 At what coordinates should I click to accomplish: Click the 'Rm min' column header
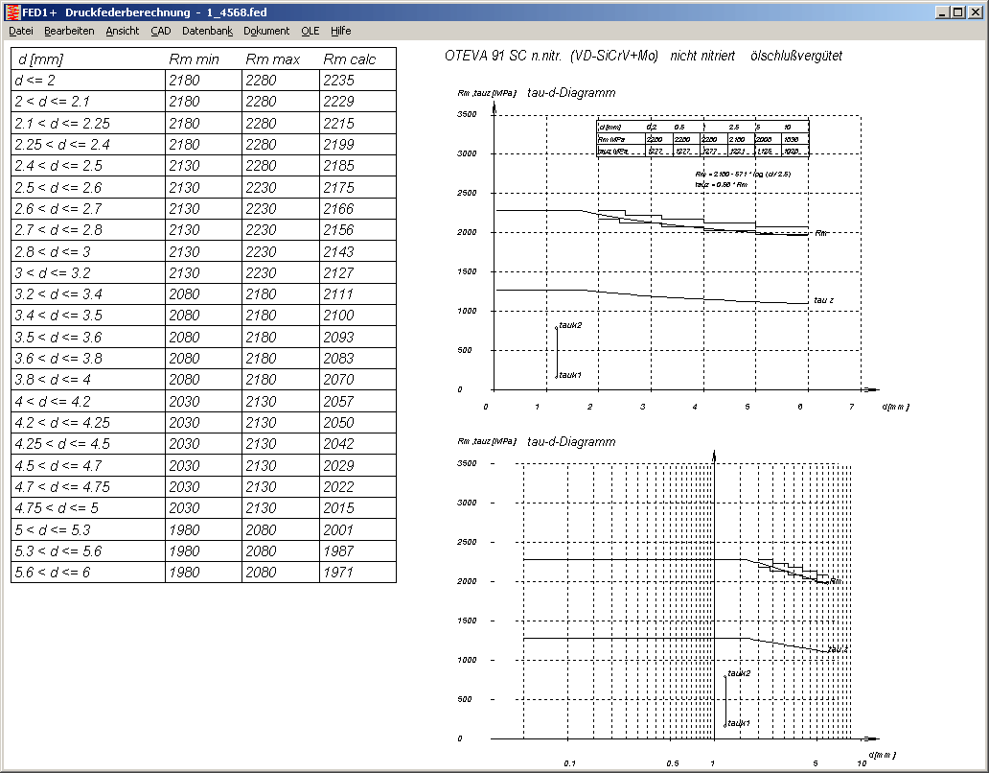pyautogui.click(x=195, y=59)
